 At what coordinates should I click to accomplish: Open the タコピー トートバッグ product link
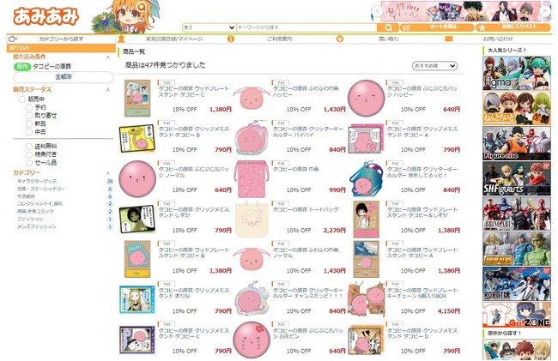306,209
